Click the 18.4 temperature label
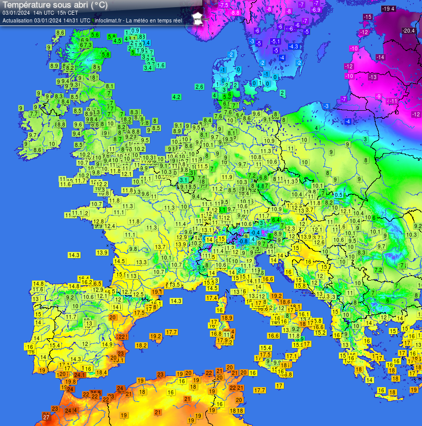This screenshot has height=426, width=422. (x=101, y=372)
